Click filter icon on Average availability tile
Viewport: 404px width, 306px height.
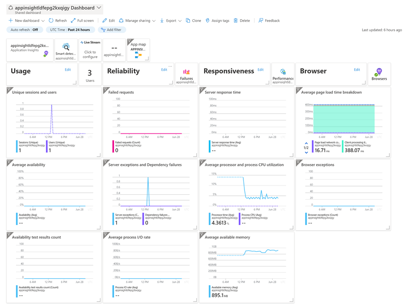coord(10,162)
